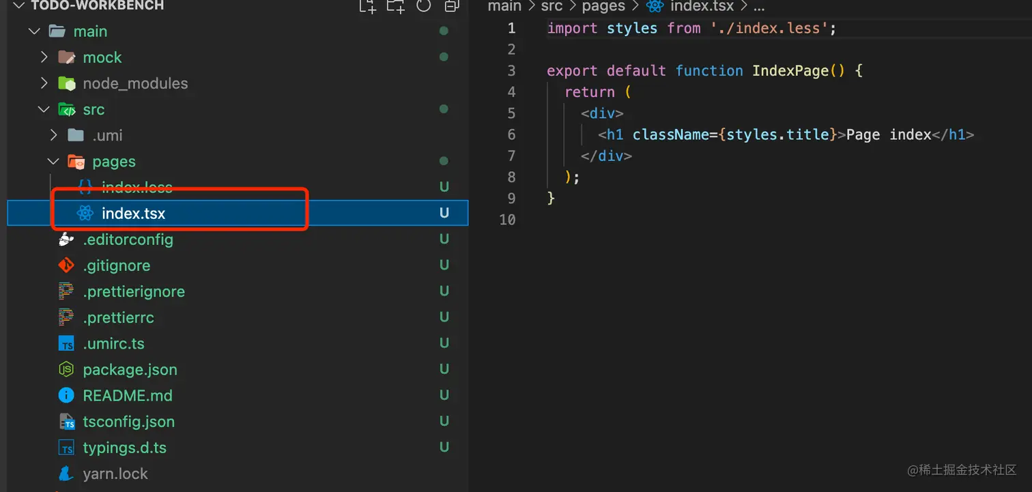Open the .umirc.ts file
Image resolution: width=1032 pixels, height=492 pixels.
113,343
